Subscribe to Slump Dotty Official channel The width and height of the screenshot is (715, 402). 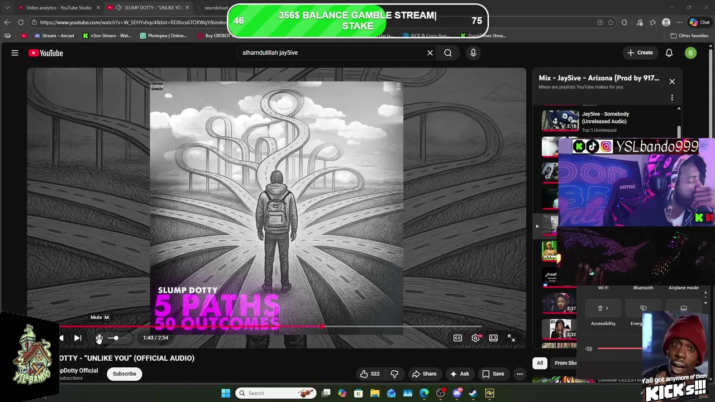tap(125, 374)
